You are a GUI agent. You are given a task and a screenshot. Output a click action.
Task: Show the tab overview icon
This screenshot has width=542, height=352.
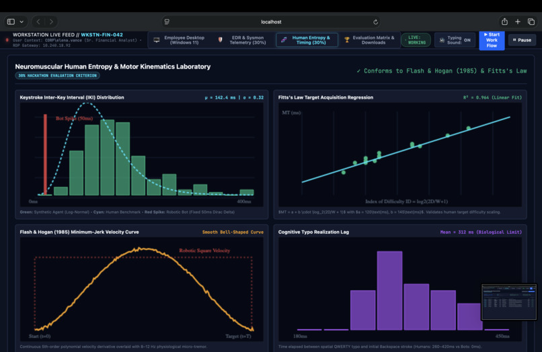pyautogui.click(x=531, y=21)
